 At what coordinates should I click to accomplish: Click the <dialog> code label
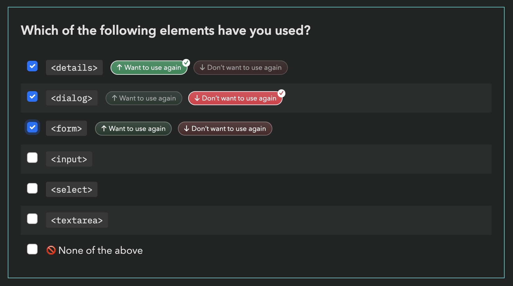pyautogui.click(x=72, y=98)
